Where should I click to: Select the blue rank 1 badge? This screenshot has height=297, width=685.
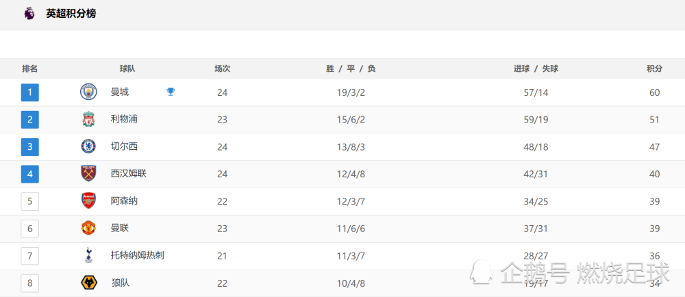tap(29, 92)
